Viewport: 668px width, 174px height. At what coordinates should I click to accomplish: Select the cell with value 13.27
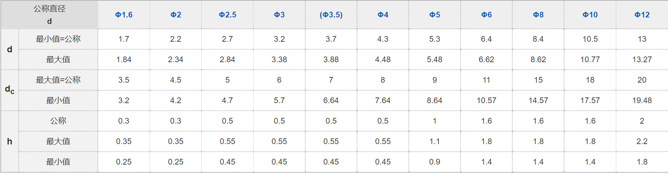click(x=642, y=60)
